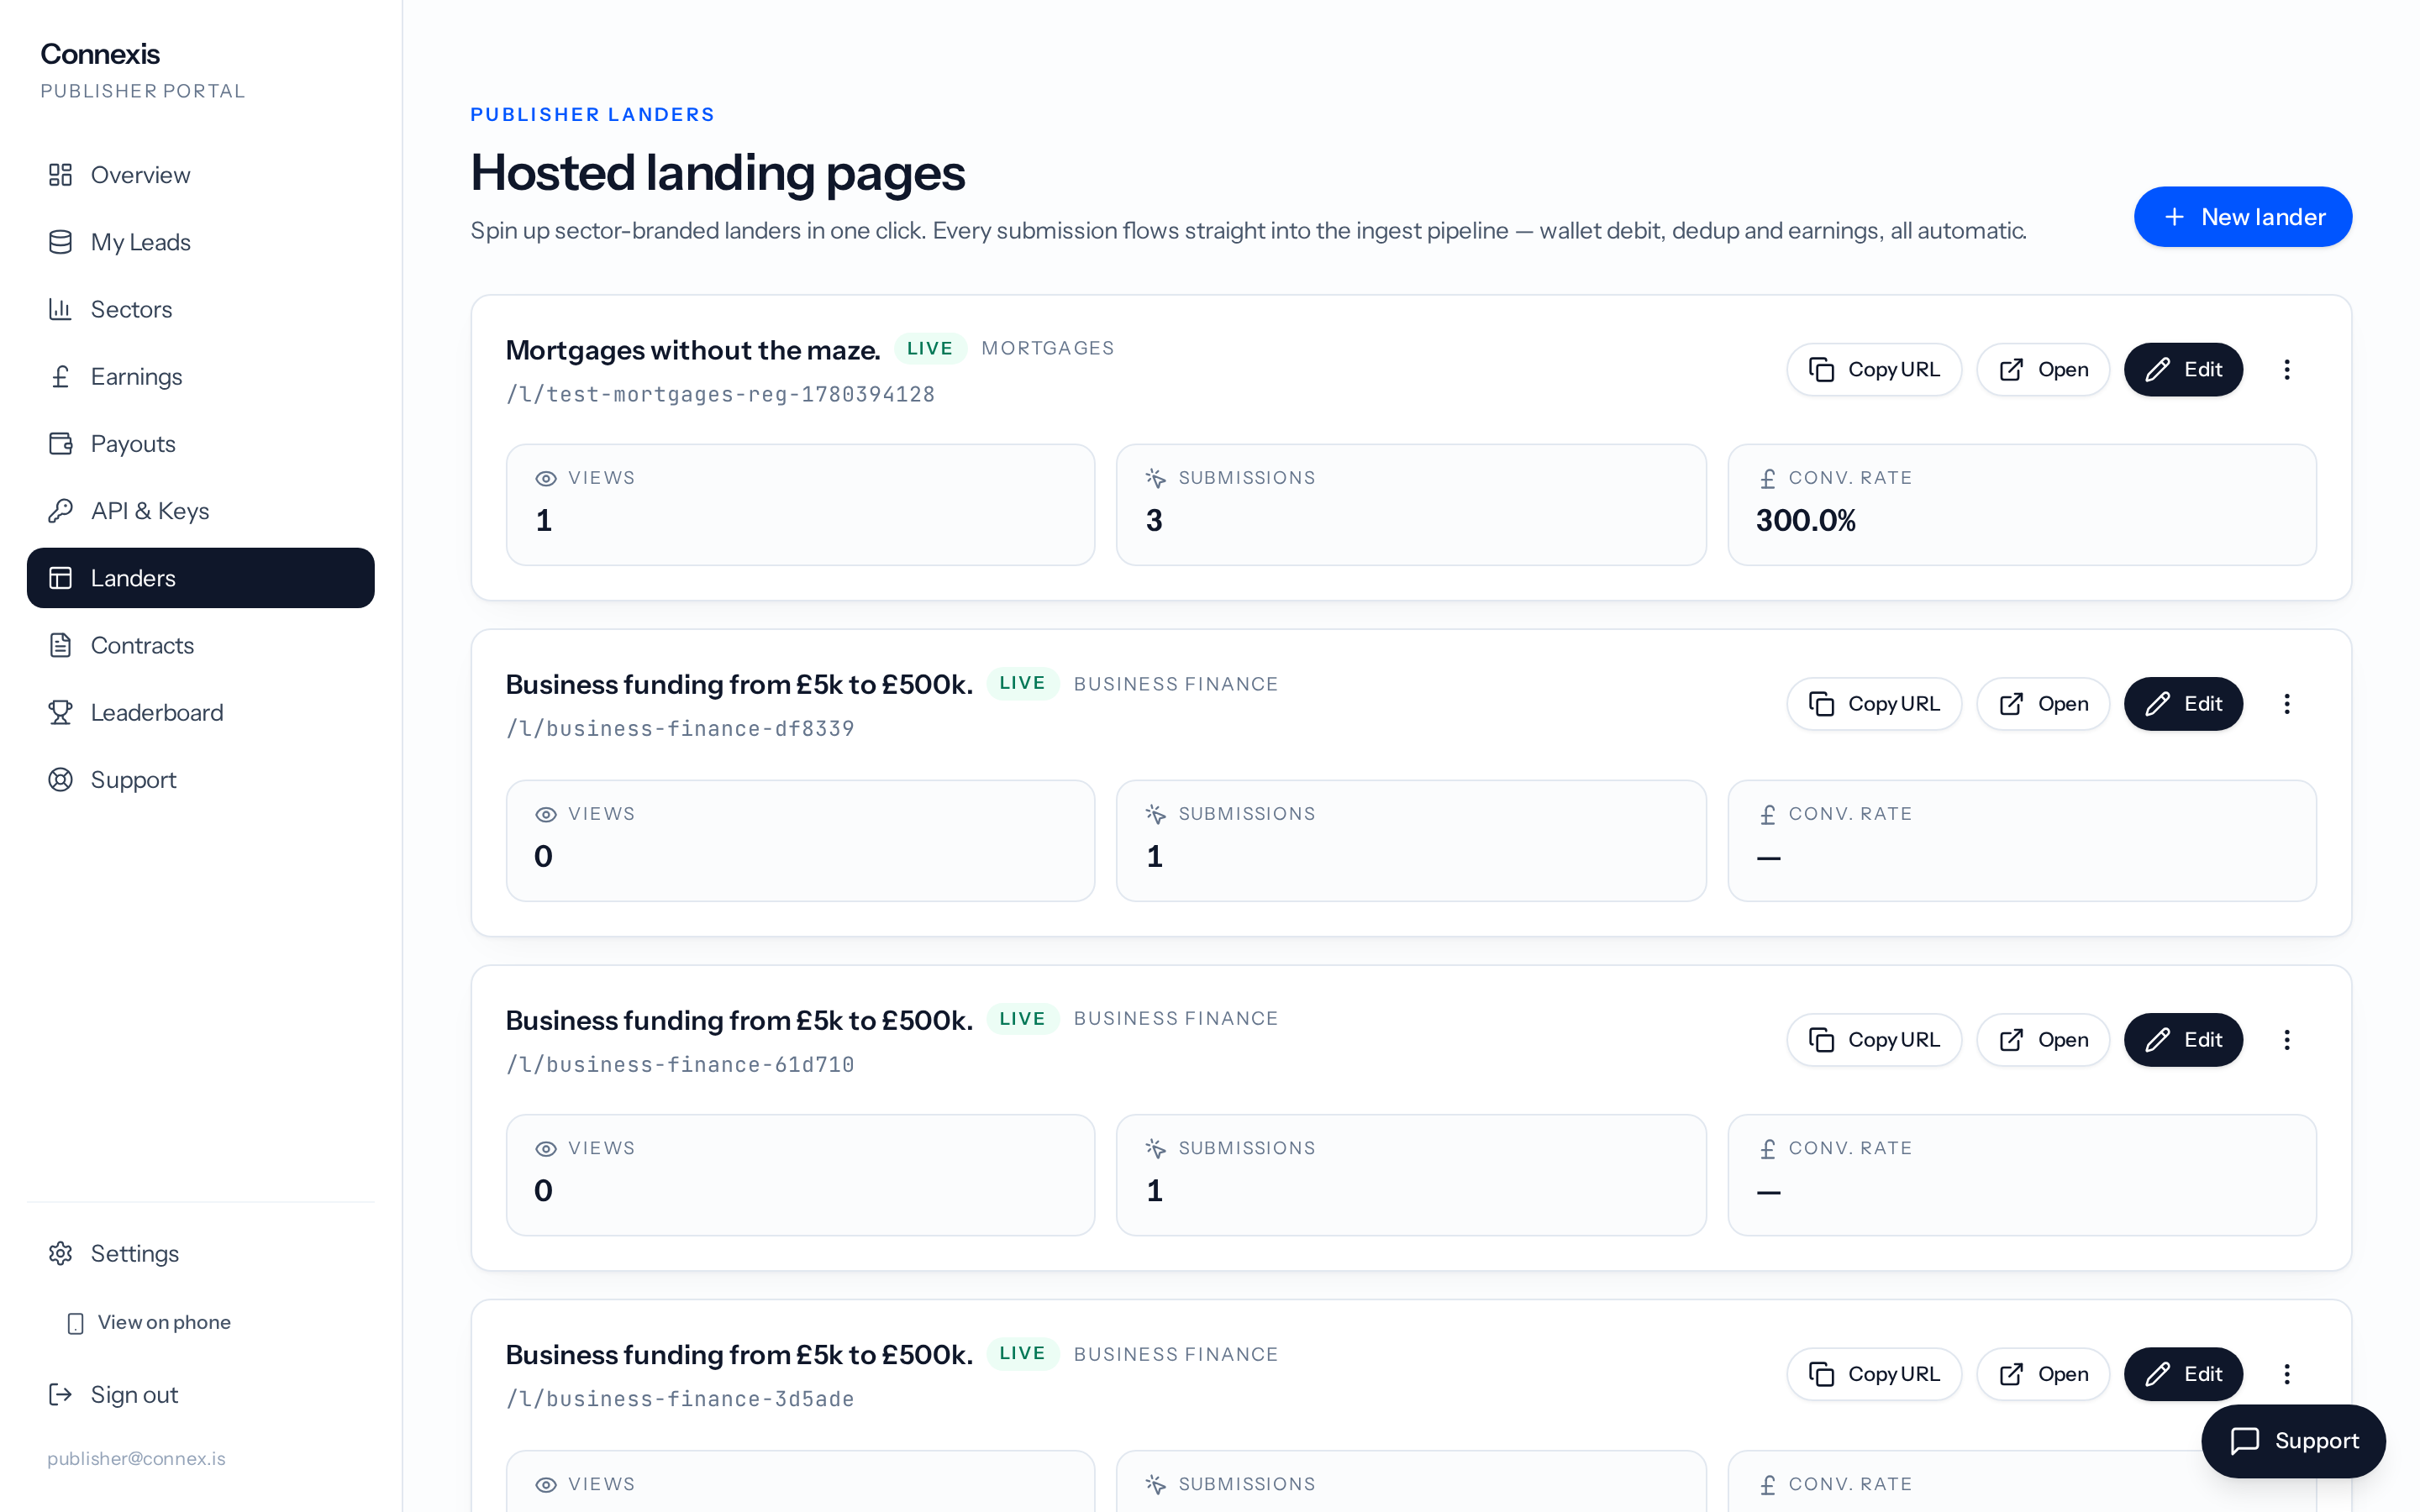2420x1512 pixels.
Task: Open the Overview sidebar page
Action: coord(200,175)
